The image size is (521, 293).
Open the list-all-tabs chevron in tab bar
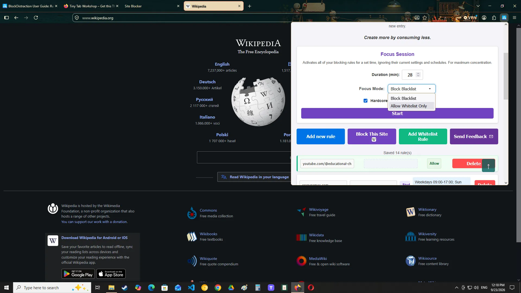[478, 6]
